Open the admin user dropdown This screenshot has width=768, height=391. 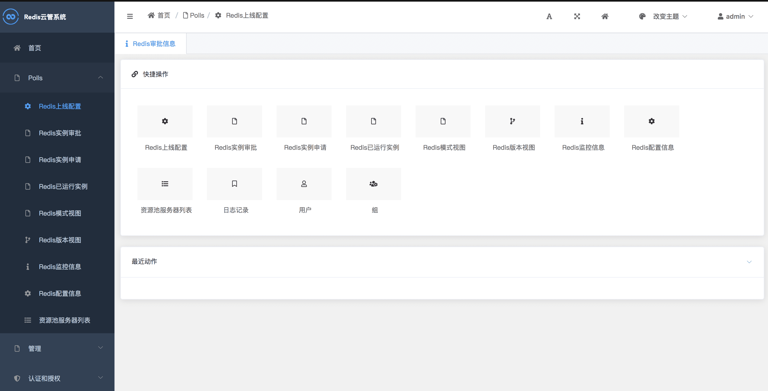[735, 16]
